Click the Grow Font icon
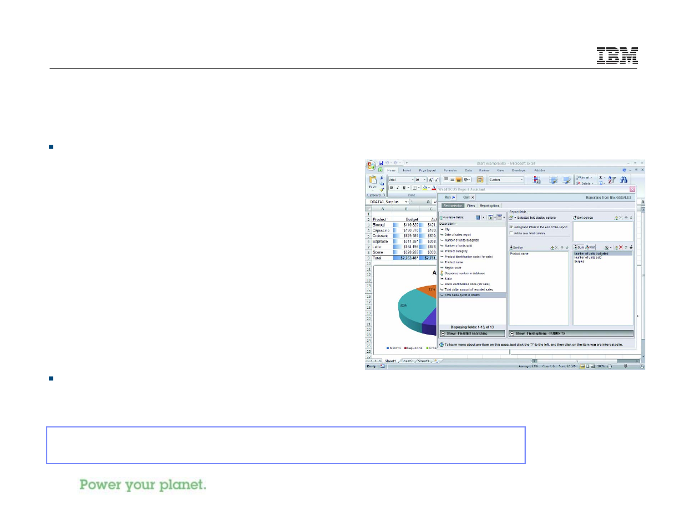Viewport: 687px width, 531px height. (x=431, y=180)
